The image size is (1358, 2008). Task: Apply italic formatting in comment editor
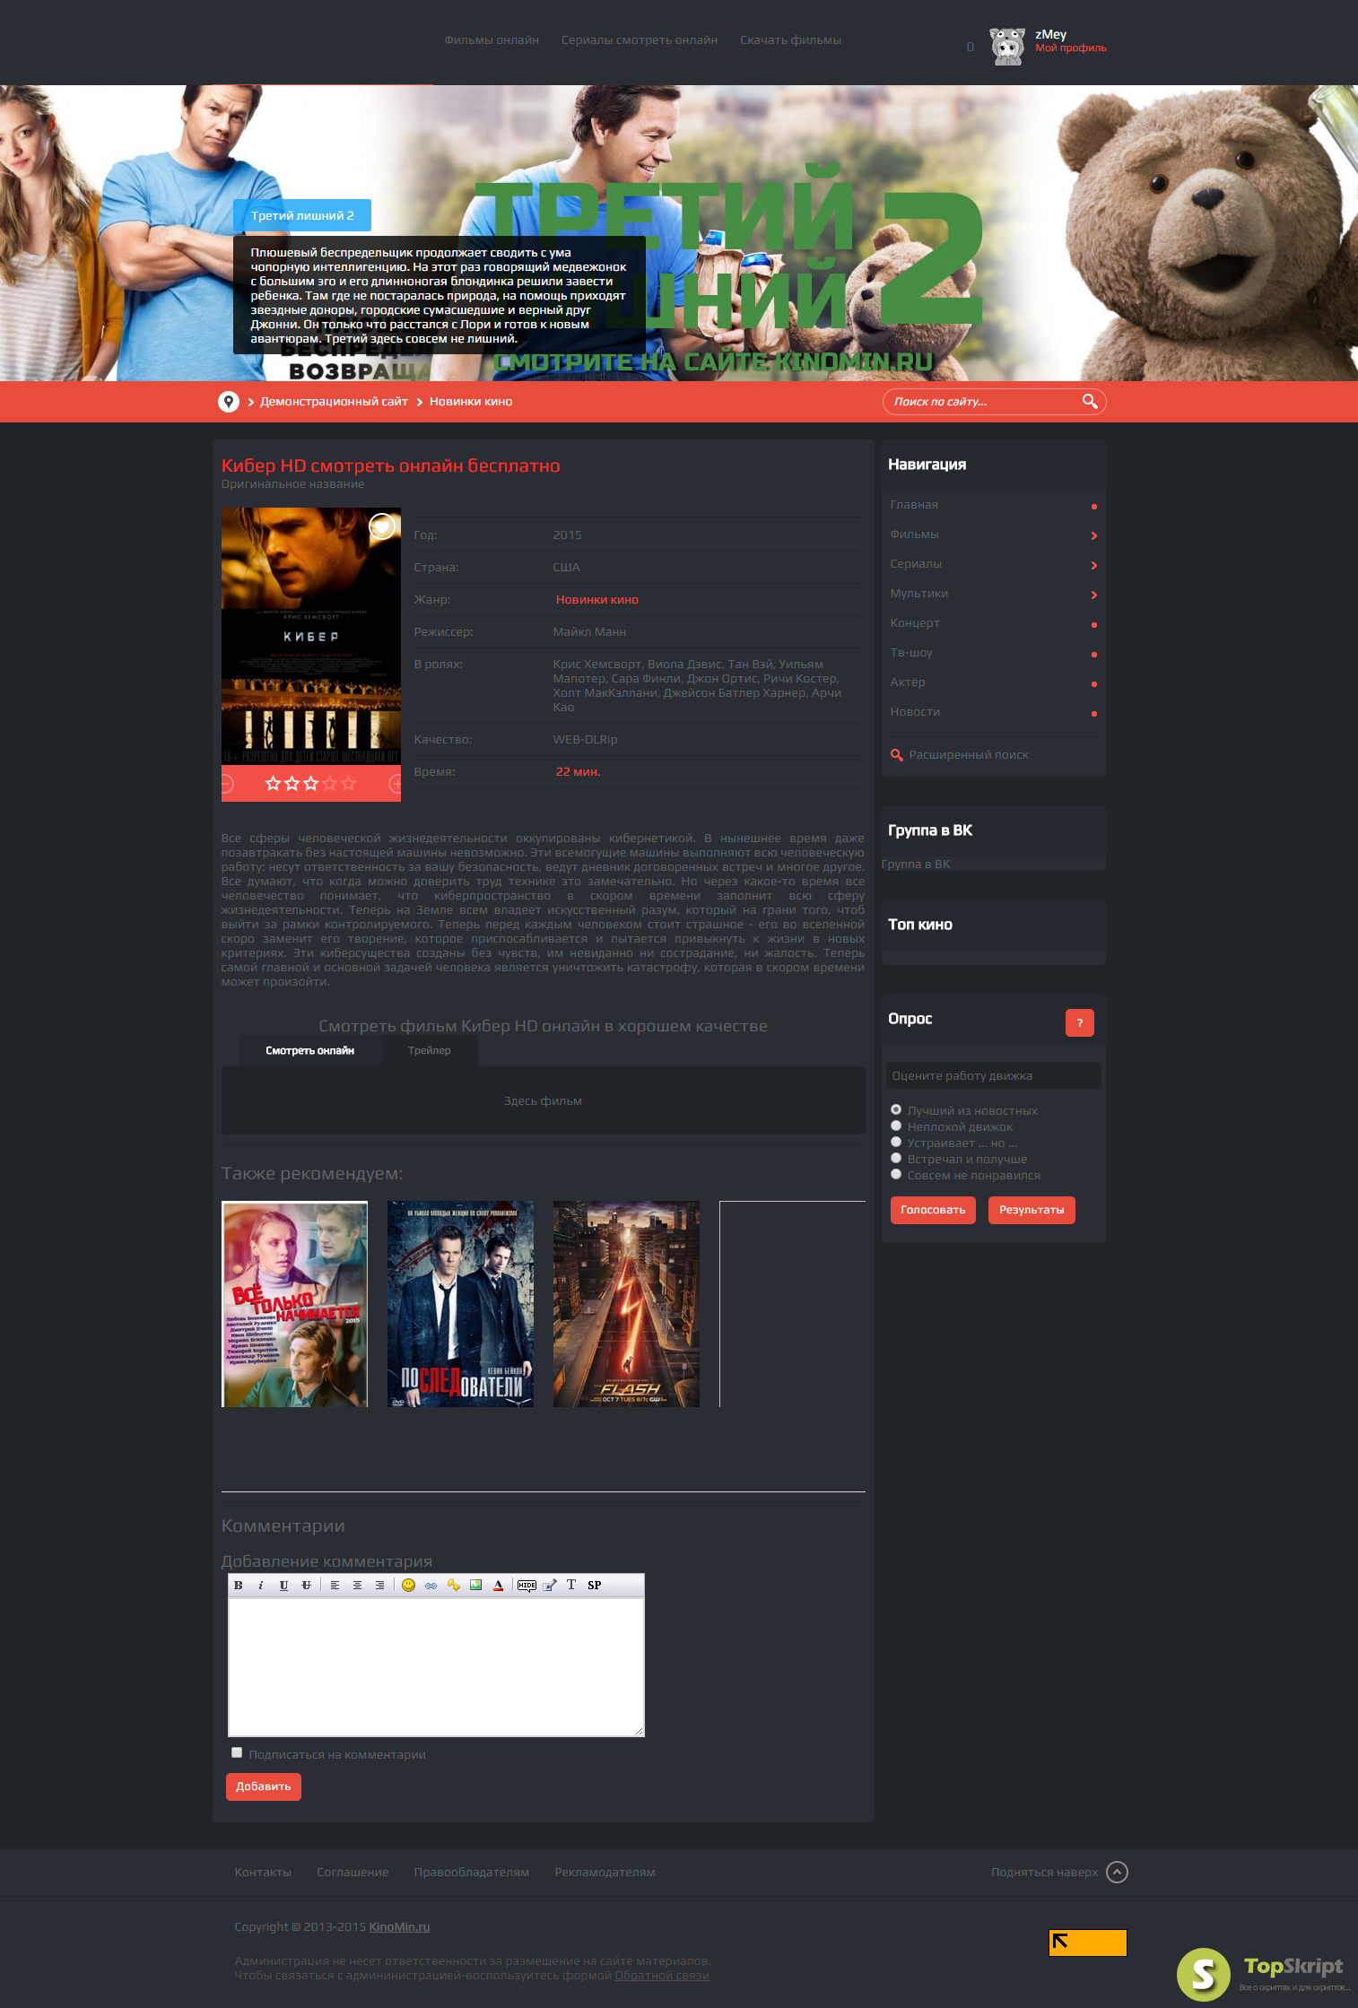261,1586
